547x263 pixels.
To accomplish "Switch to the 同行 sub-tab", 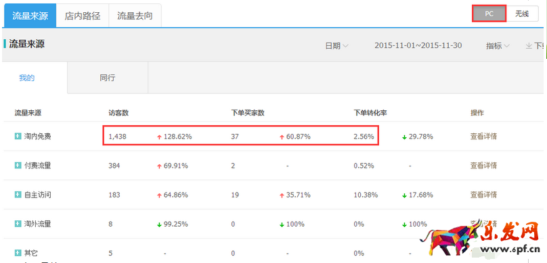I will tap(108, 78).
